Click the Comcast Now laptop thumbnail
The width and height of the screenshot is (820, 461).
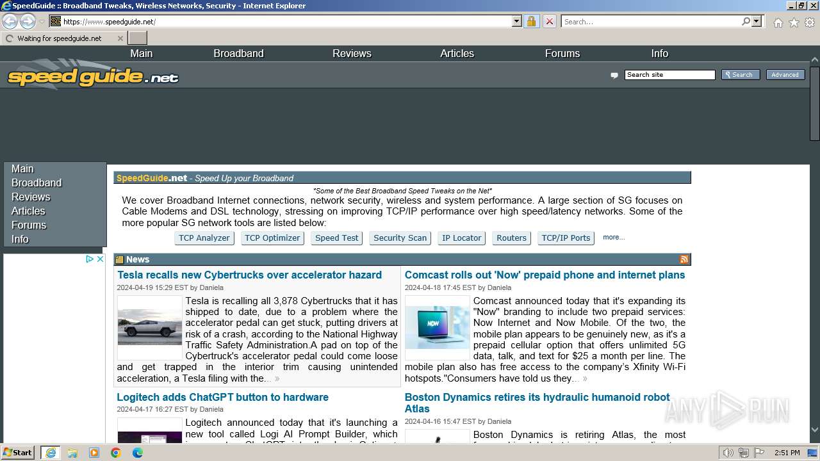pos(438,327)
